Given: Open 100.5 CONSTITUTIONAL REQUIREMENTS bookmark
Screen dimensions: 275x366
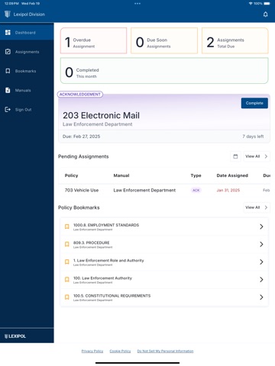Looking at the screenshot, I should (164, 297).
